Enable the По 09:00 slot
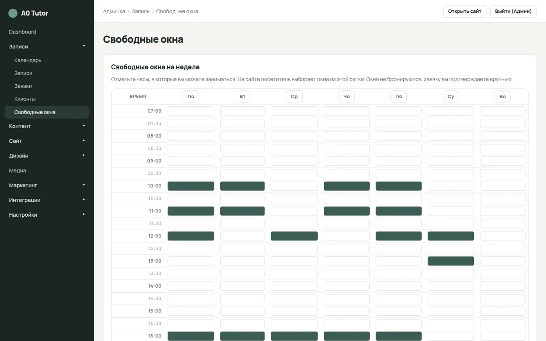 click(191, 161)
